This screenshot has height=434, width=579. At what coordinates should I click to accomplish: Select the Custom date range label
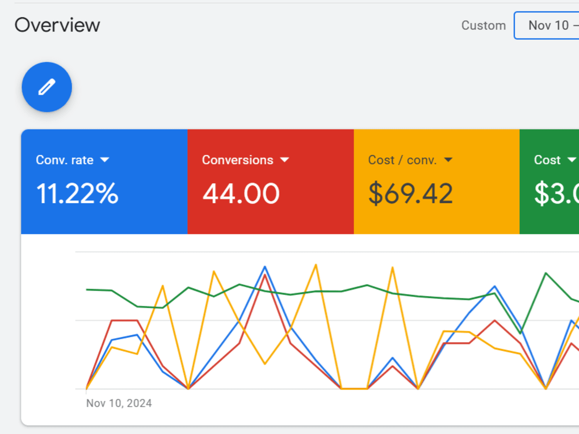pyautogui.click(x=484, y=25)
